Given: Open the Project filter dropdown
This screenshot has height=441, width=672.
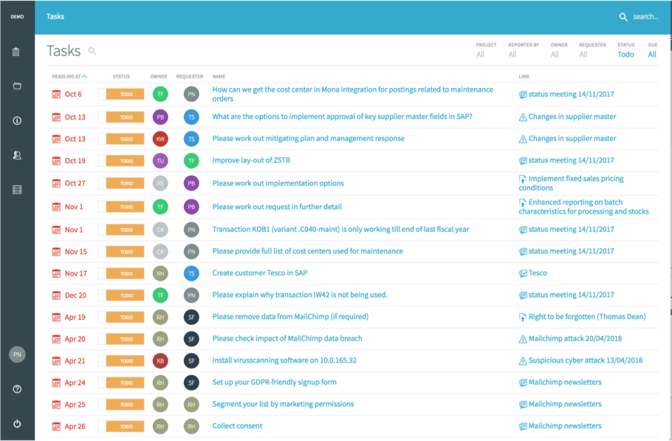Looking at the screenshot, I should click(x=480, y=55).
